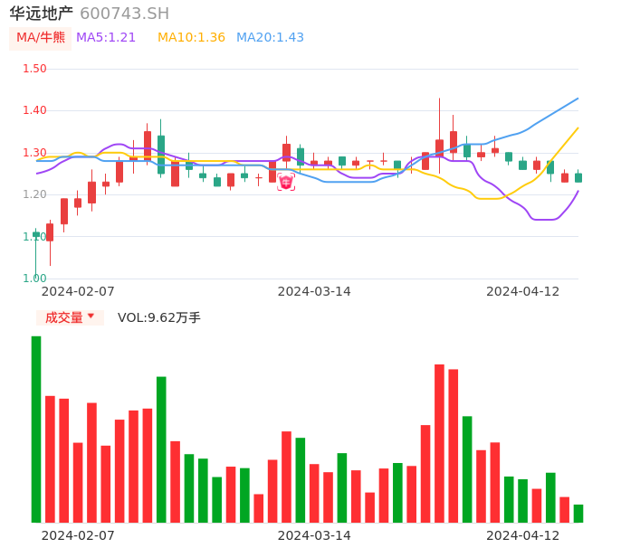Viewport: 621px width, 548px height.
Task: Click the 1.50 price axis label
Action: 34,69
